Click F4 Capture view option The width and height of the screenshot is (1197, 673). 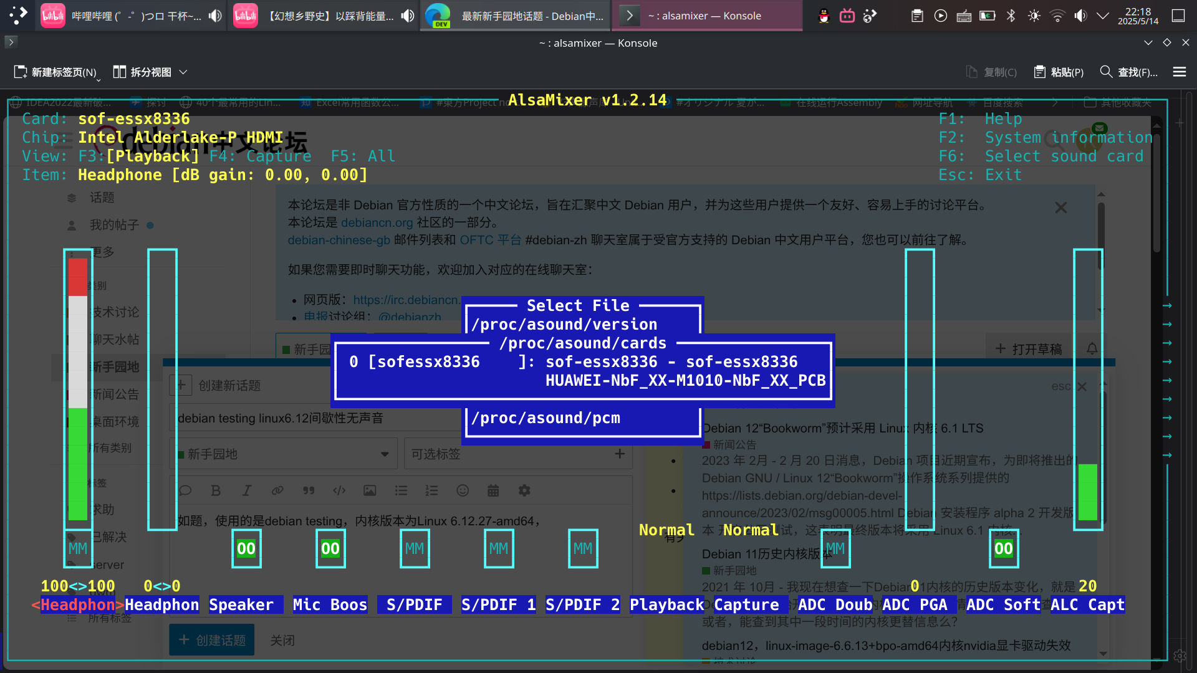[x=260, y=156]
